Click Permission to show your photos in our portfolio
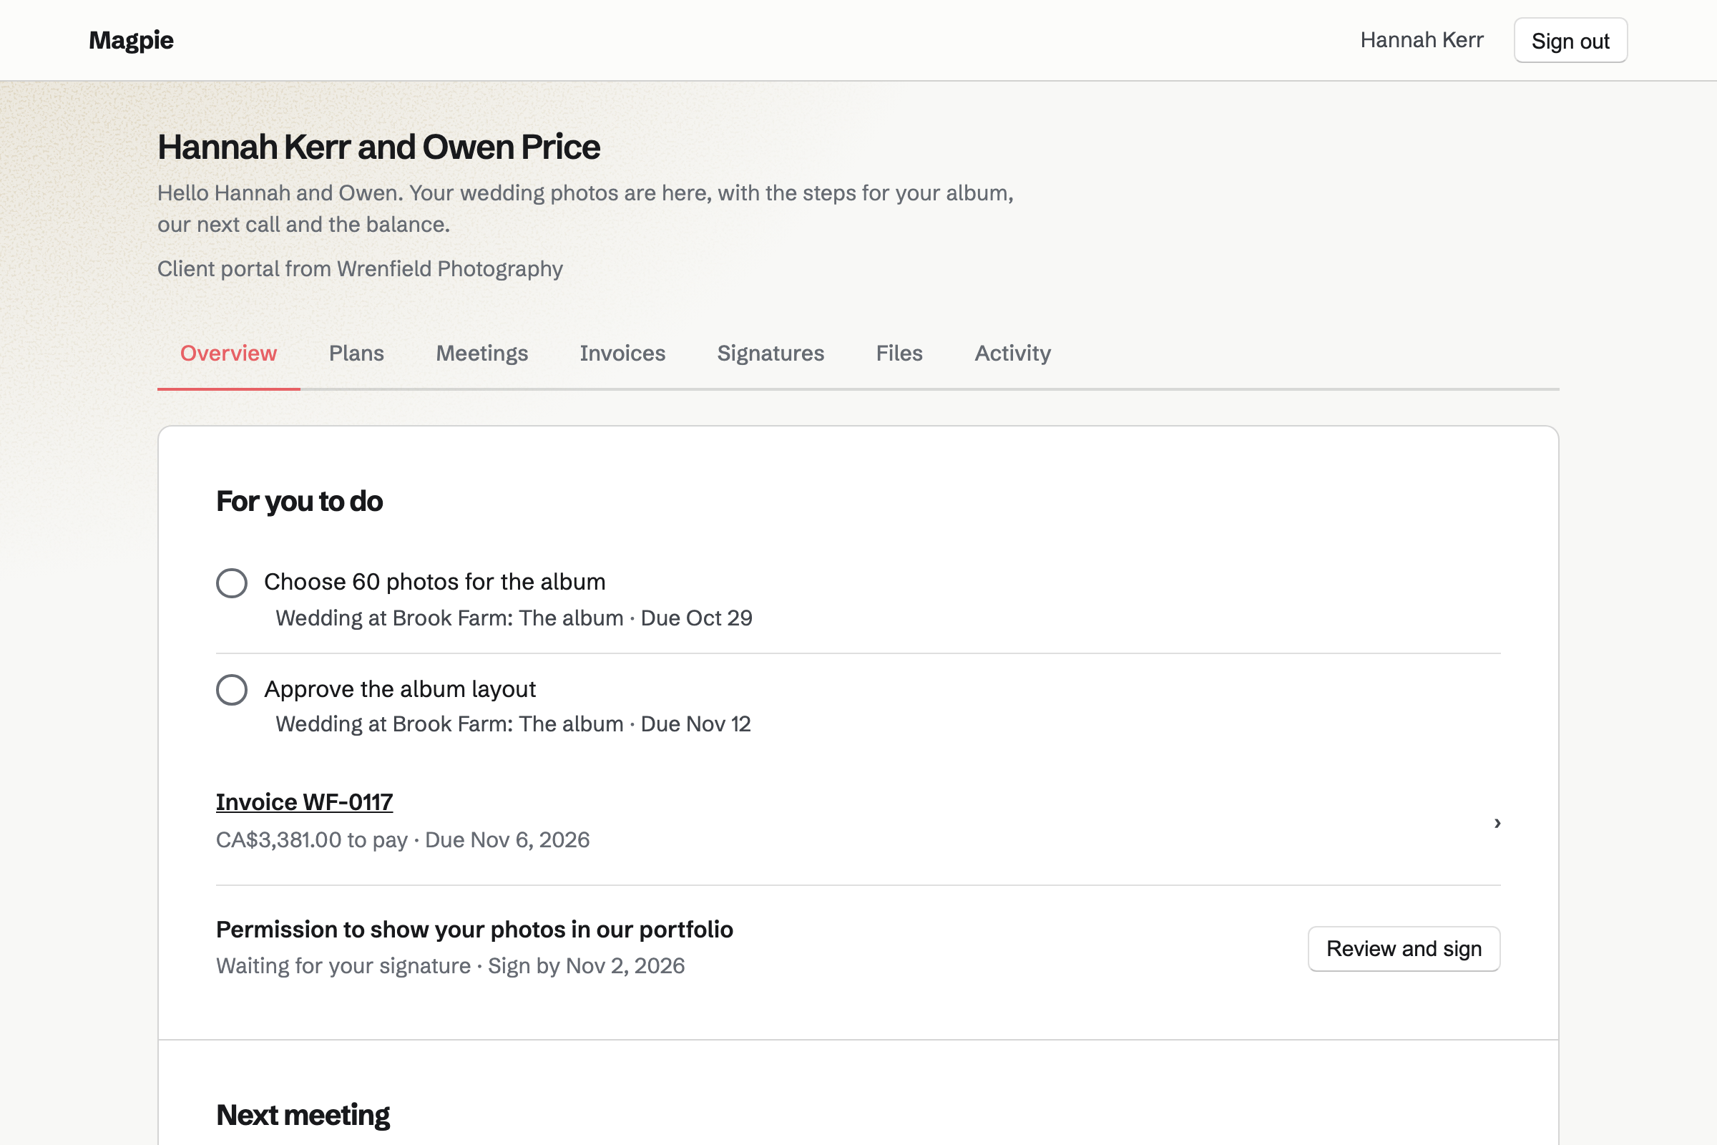 [474, 930]
